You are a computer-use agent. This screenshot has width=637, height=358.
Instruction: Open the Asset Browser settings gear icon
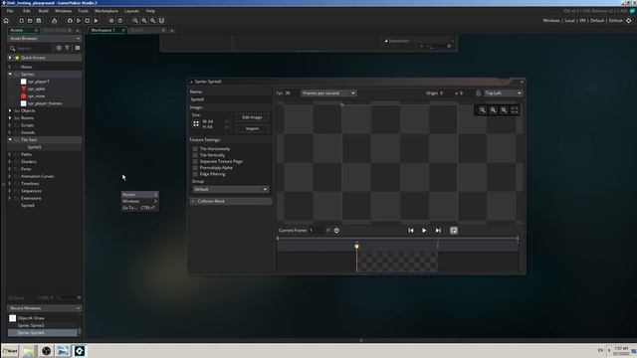[x=59, y=48]
